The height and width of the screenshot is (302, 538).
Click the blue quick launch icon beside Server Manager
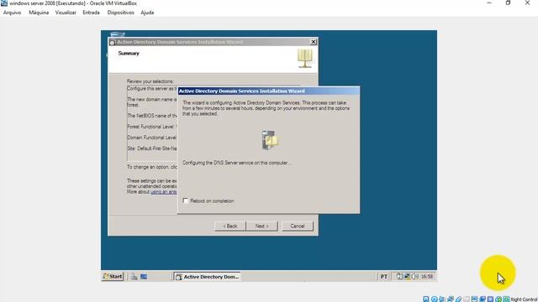pyautogui.click(x=144, y=277)
